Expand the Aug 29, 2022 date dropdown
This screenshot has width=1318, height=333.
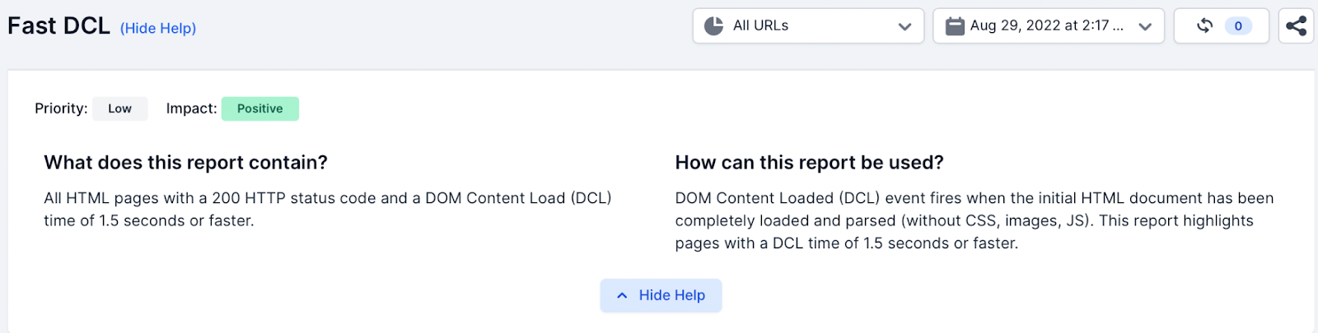[1049, 25]
